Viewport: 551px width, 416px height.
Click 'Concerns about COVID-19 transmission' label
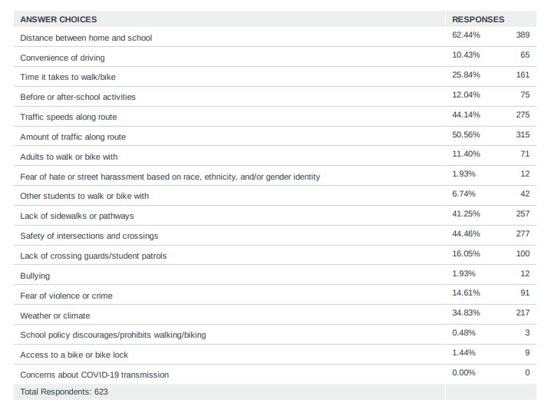(96, 375)
